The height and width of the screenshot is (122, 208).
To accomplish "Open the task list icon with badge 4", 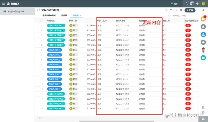I will point(192,3).
